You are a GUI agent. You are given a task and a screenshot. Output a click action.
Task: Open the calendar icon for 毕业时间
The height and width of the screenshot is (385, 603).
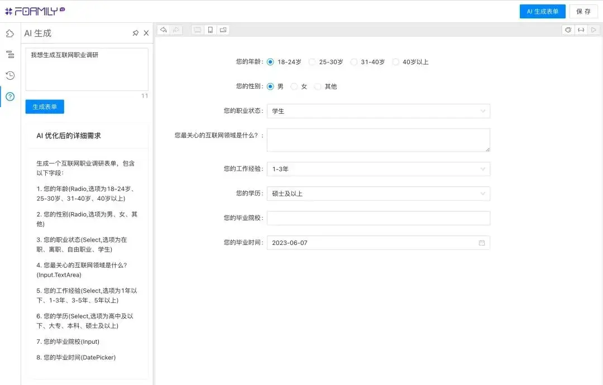click(x=482, y=243)
